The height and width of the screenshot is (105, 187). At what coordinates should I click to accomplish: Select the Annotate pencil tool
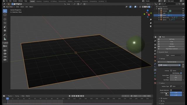click(5, 35)
